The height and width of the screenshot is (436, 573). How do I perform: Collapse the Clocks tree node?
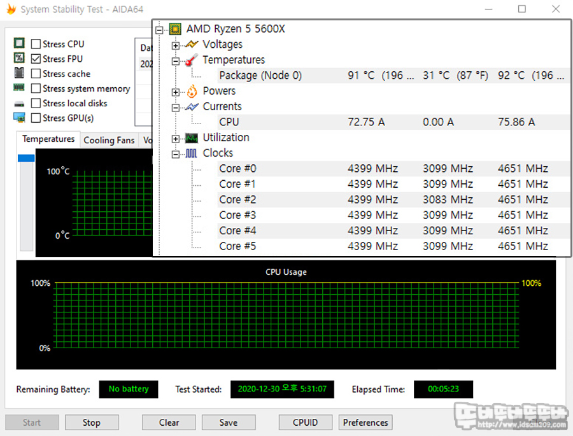coord(176,154)
